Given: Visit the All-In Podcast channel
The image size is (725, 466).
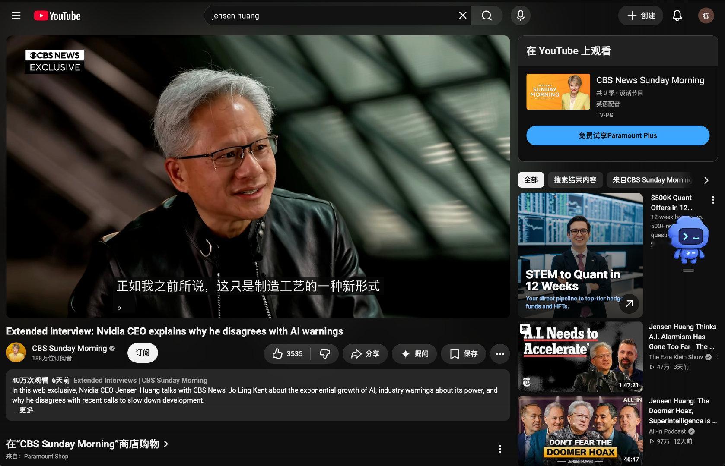Looking at the screenshot, I should [x=667, y=431].
